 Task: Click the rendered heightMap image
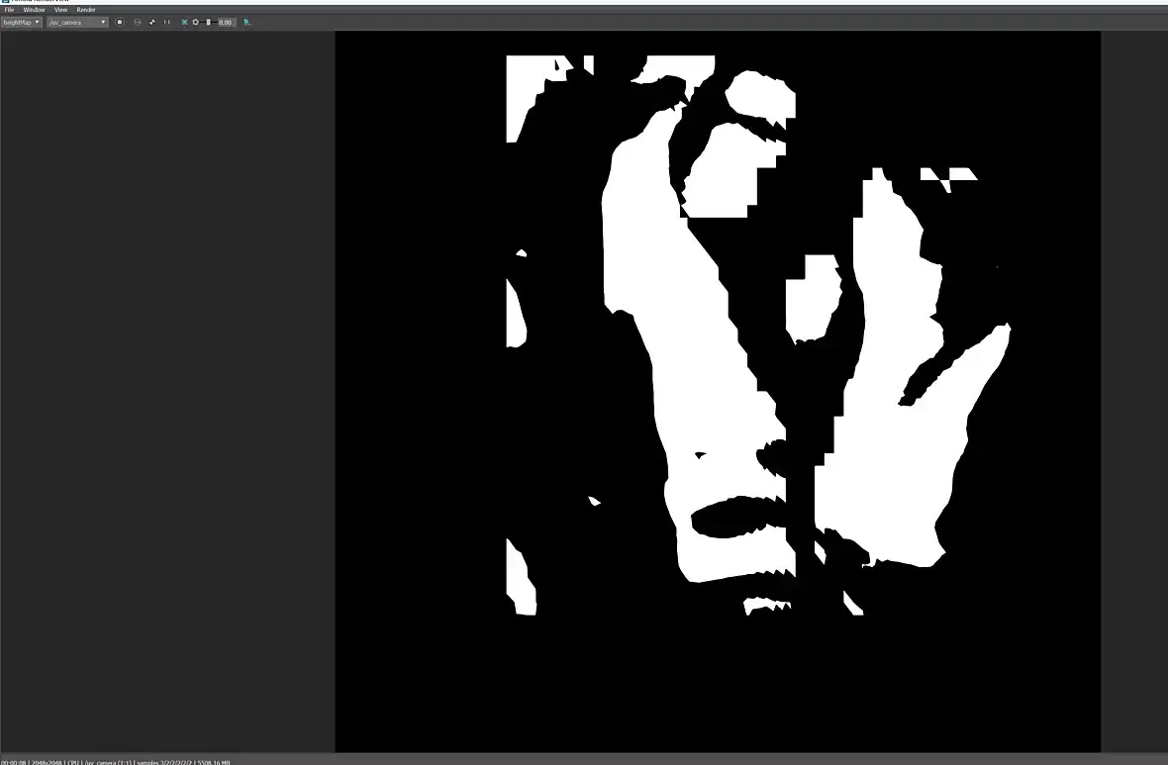coord(718,392)
